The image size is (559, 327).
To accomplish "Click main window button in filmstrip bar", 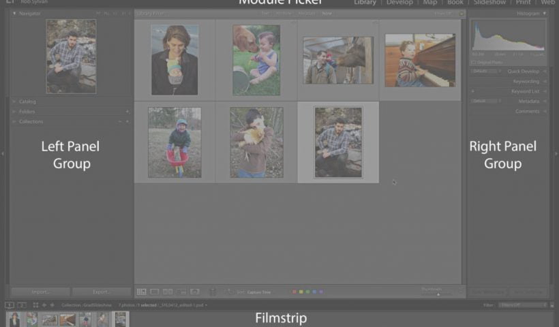I will 10,305.
